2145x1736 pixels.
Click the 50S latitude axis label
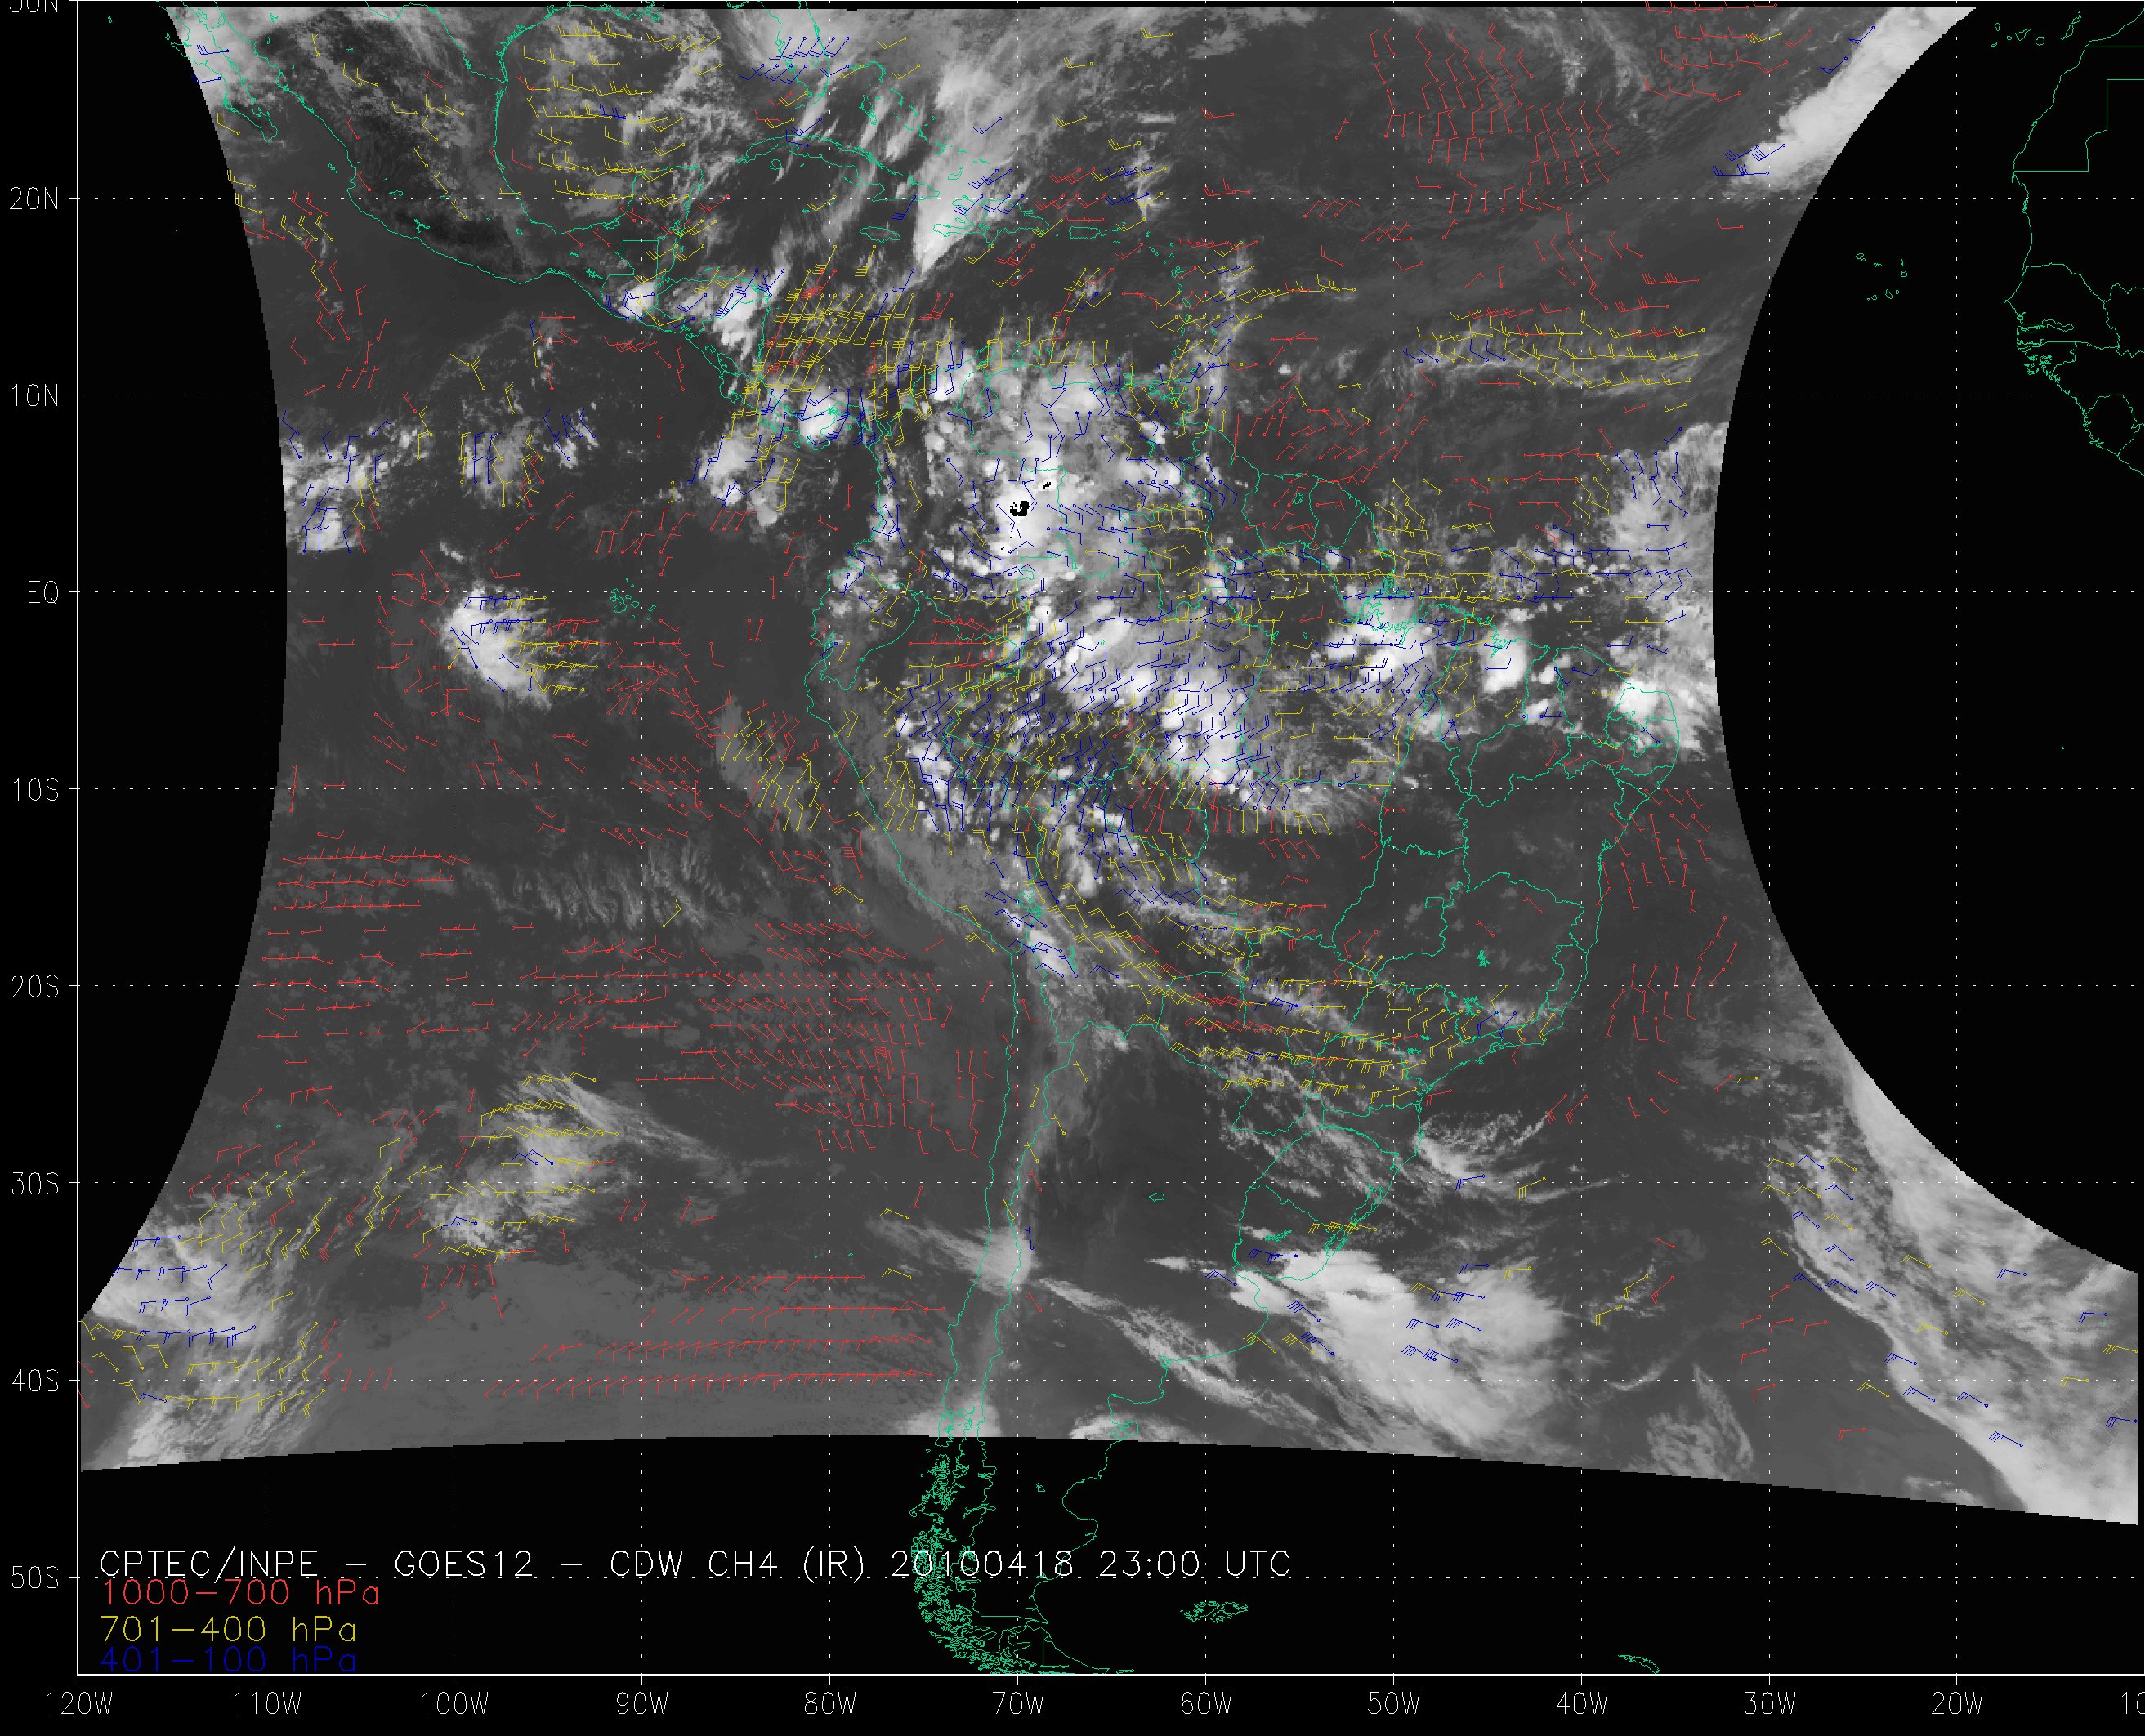[x=34, y=1578]
